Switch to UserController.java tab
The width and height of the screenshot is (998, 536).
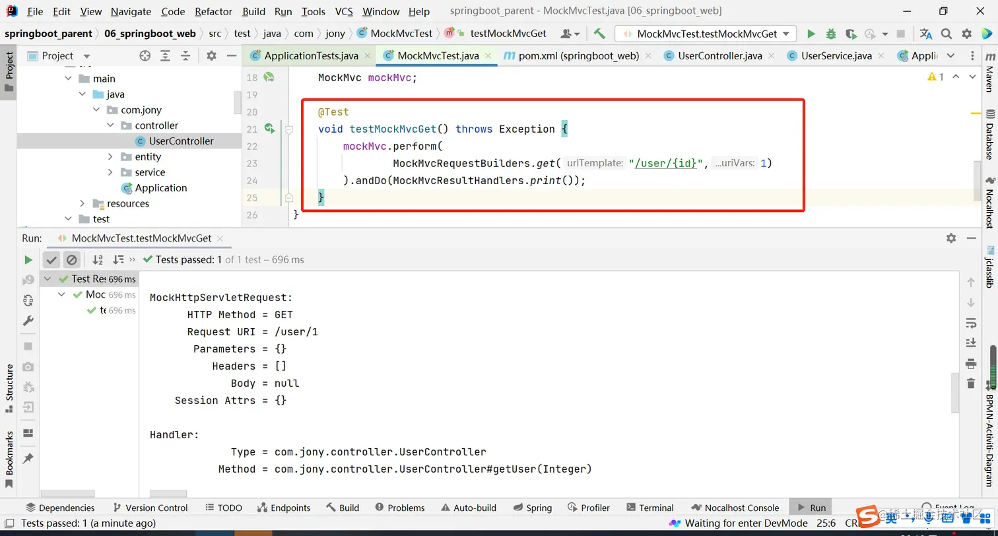click(x=718, y=56)
